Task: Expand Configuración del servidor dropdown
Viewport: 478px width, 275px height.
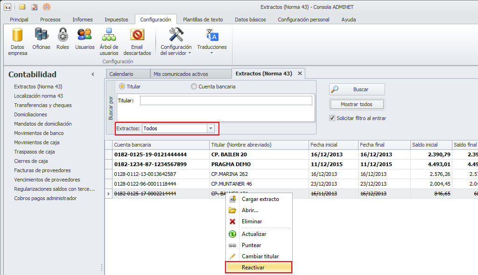Action: (176, 42)
